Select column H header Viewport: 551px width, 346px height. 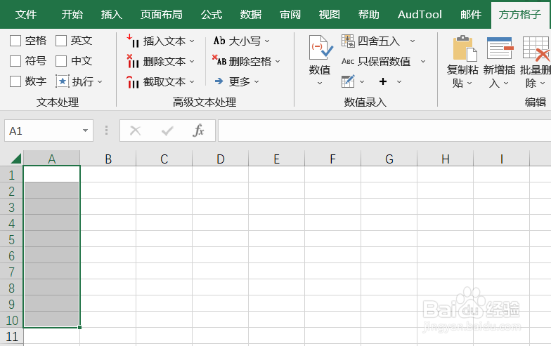coord(446,159)
